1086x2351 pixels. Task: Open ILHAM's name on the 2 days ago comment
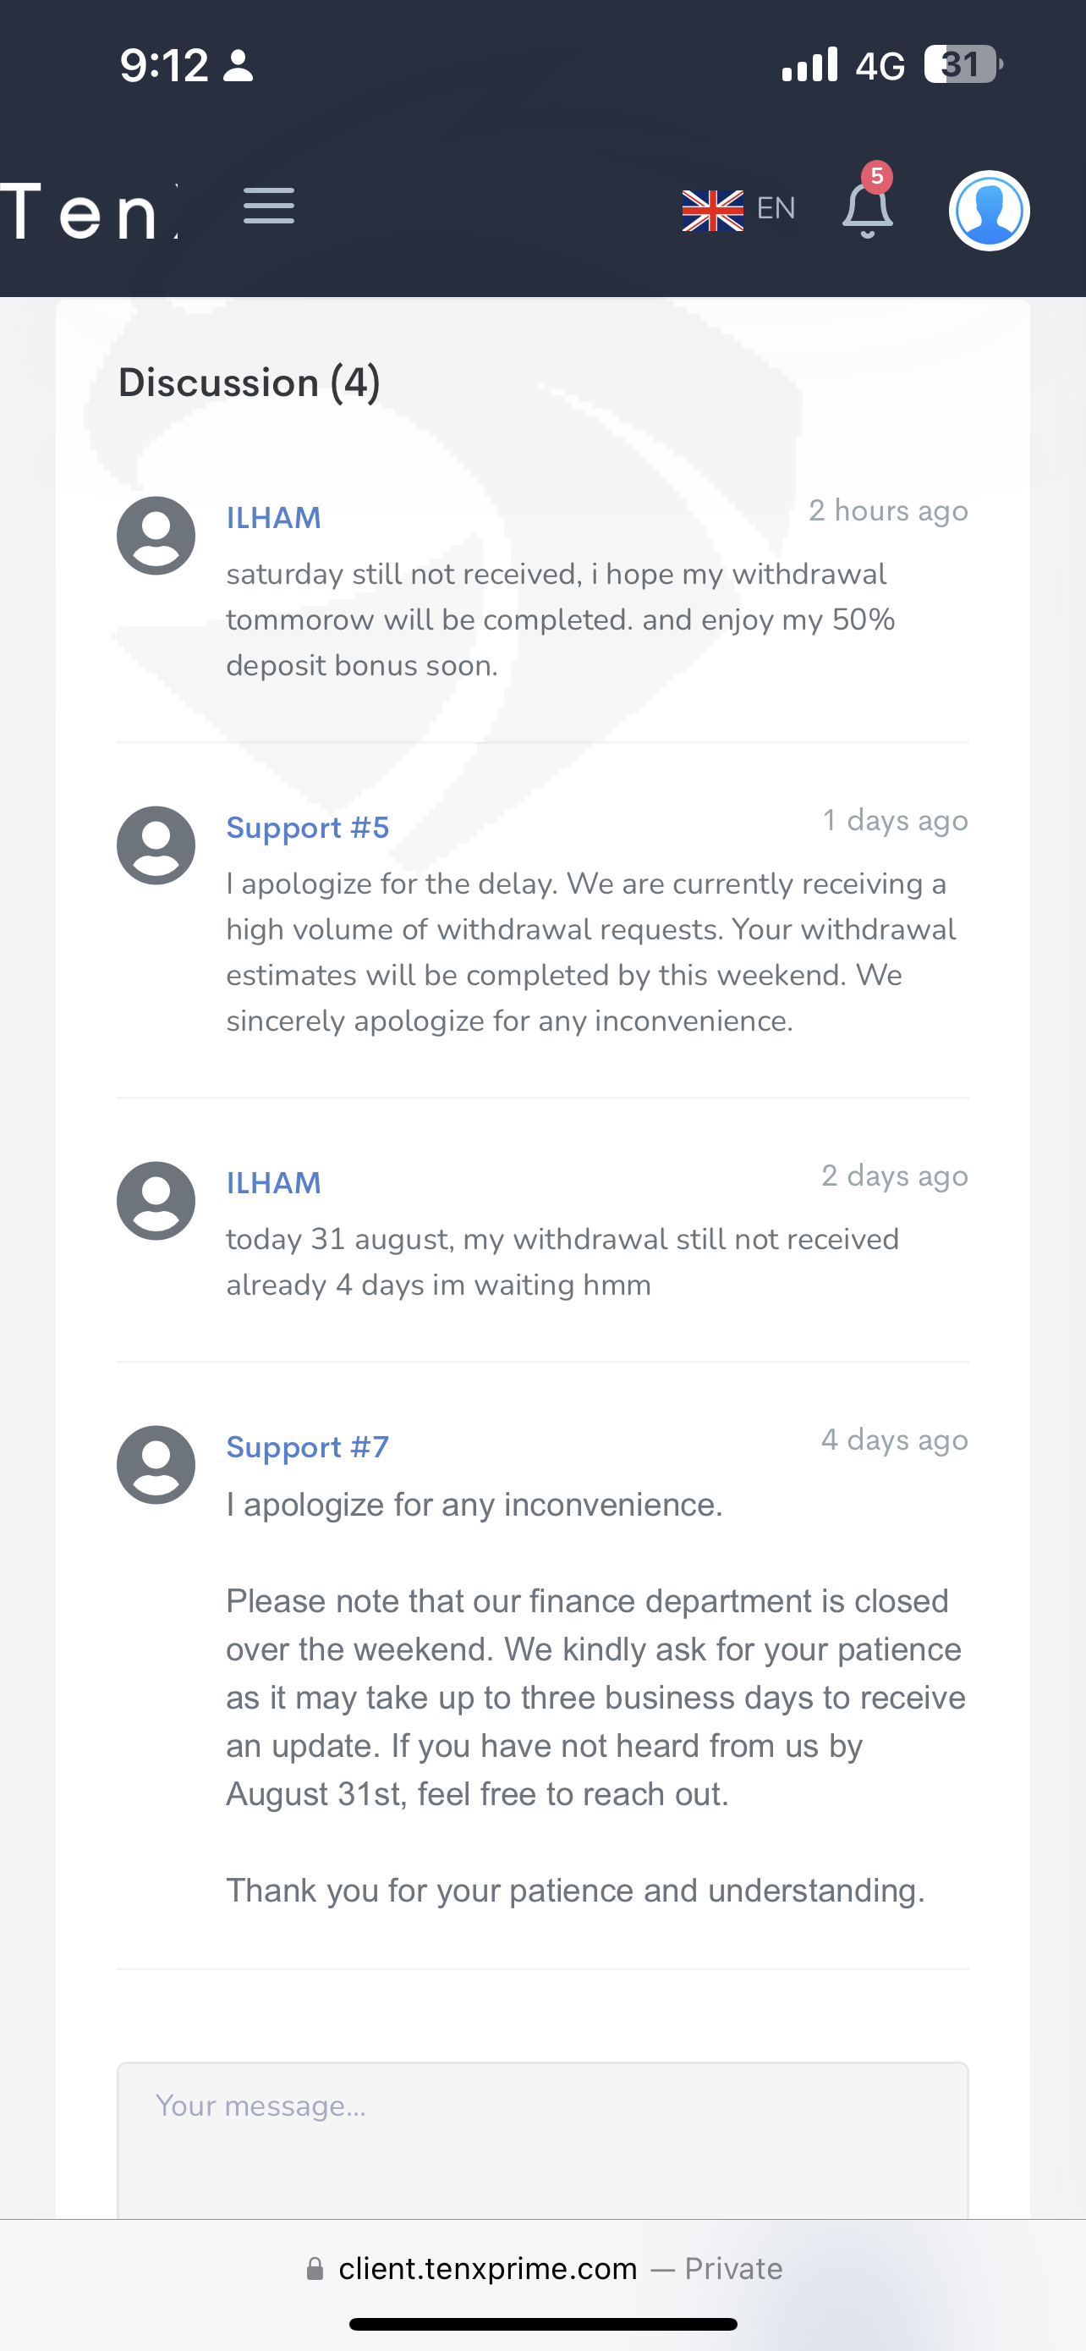coord(273,1184)
